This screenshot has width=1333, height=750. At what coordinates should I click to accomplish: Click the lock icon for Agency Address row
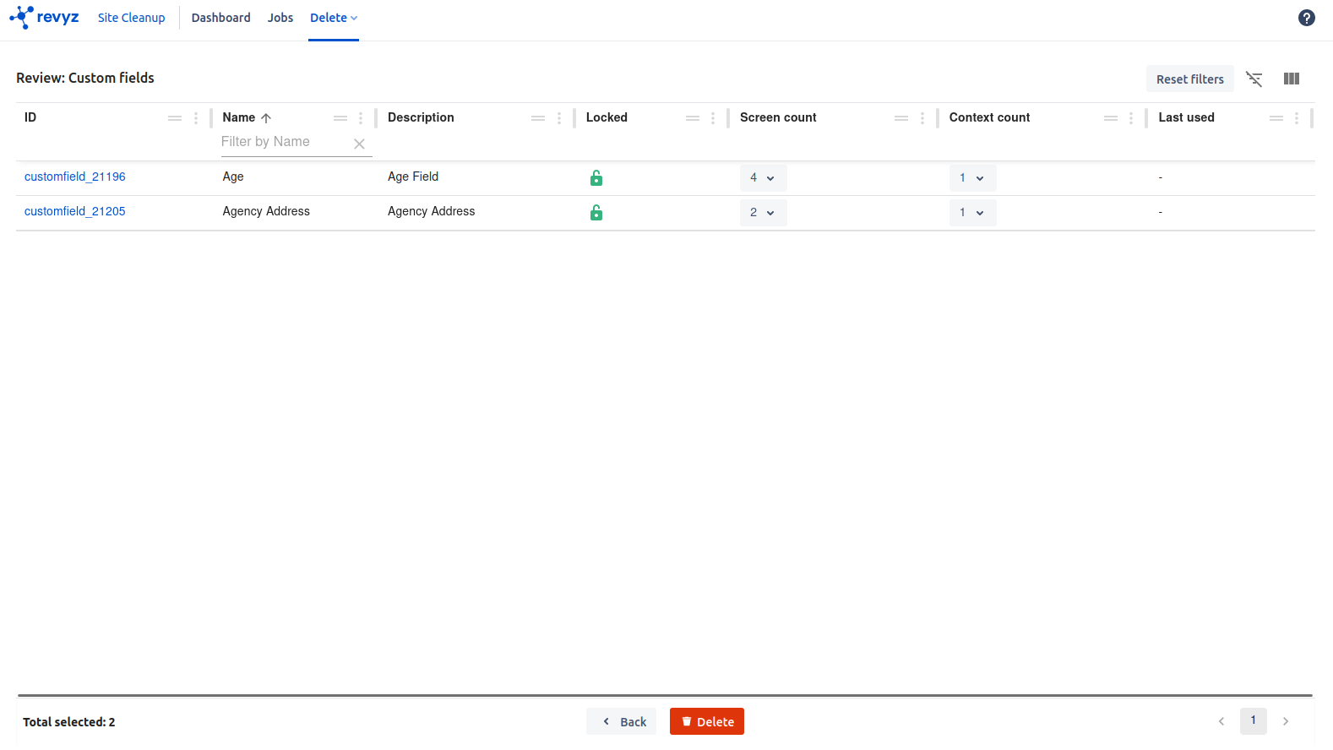point(596,212)
